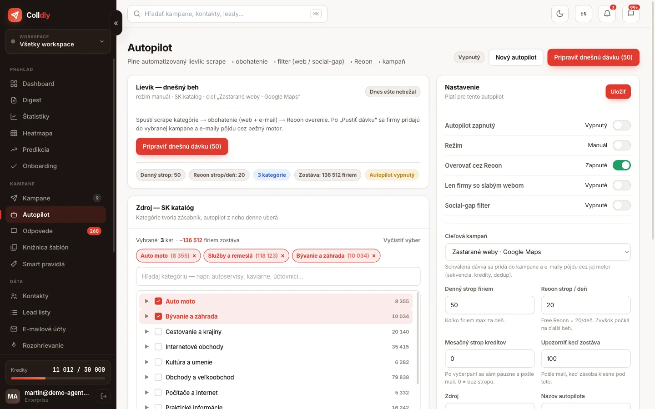Log out using the exit icon

pos(104,396)
